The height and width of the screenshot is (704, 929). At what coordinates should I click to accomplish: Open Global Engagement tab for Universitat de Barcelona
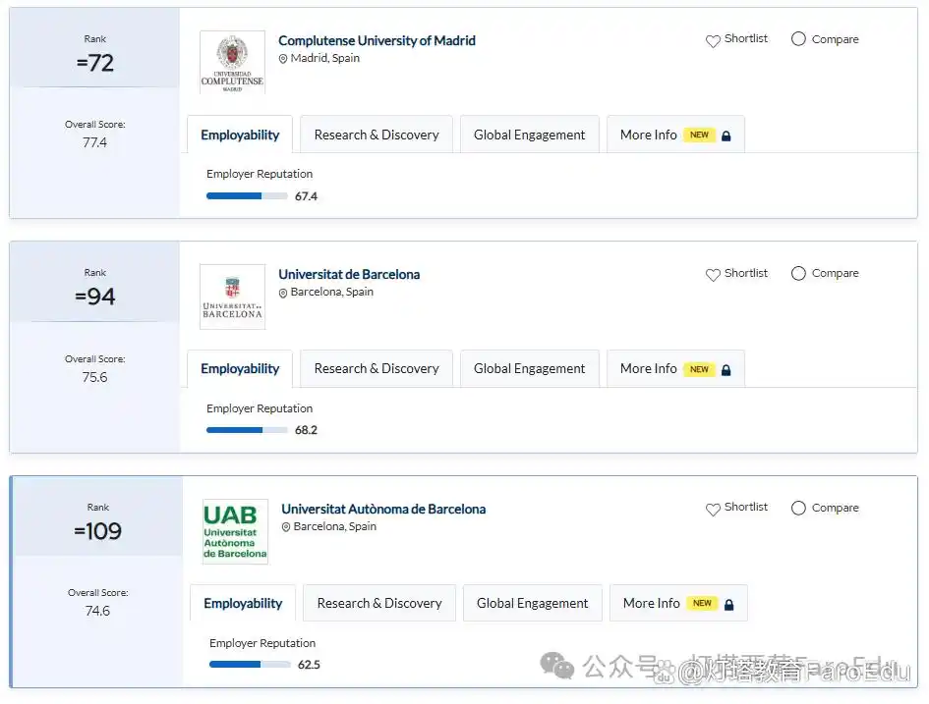529,369
